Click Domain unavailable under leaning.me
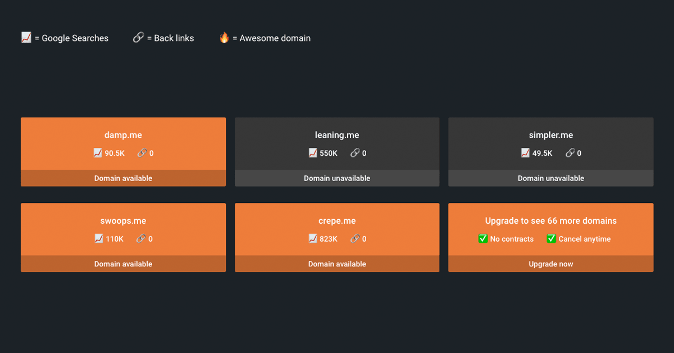Viewport: 674px width, 353px height. coord(337,178)
